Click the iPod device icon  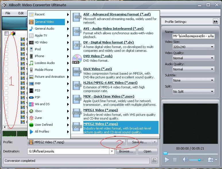click(x=31, y=49)
